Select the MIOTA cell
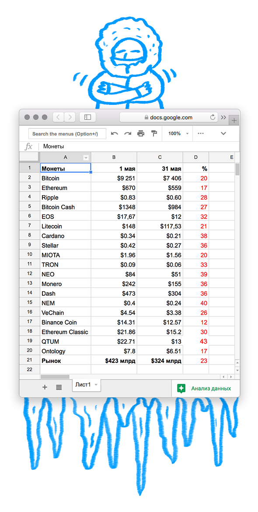 (x=66, y=255)
